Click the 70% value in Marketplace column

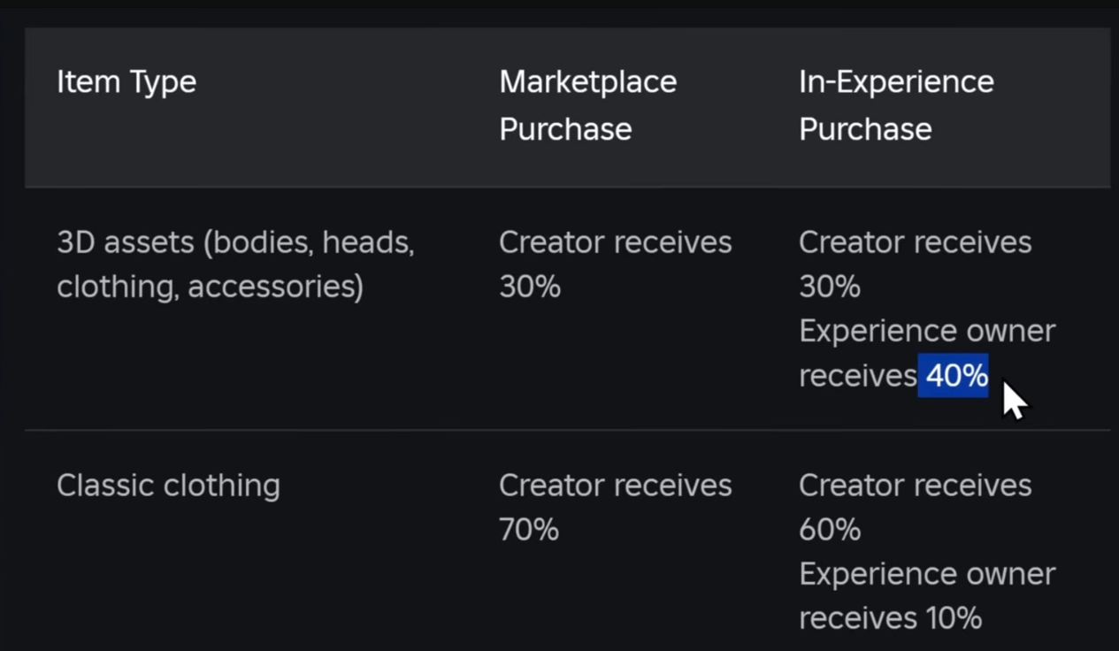[x=529, y=531]
